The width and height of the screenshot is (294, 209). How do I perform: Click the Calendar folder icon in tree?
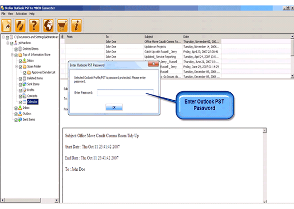24,102
